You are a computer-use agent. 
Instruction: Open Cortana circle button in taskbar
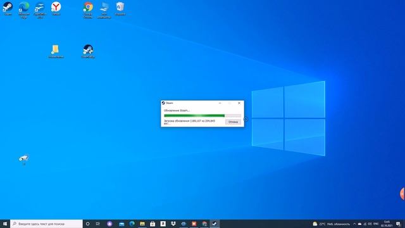pyautogui.click(x=88, y=224)
